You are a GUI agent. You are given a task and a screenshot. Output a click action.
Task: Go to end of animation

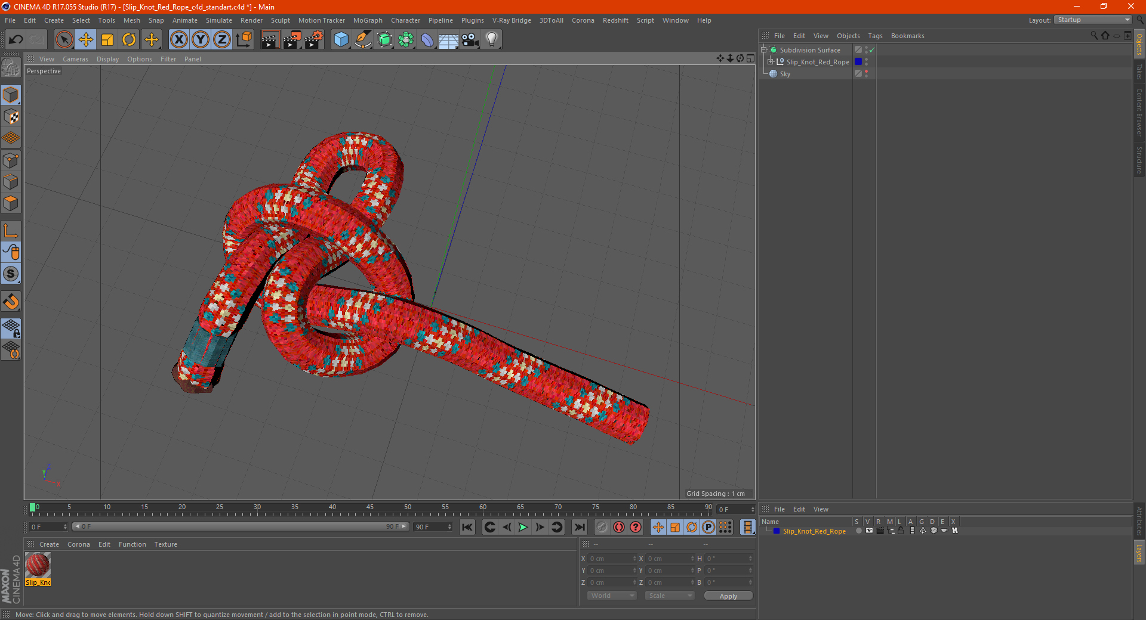tap(579, 527)
